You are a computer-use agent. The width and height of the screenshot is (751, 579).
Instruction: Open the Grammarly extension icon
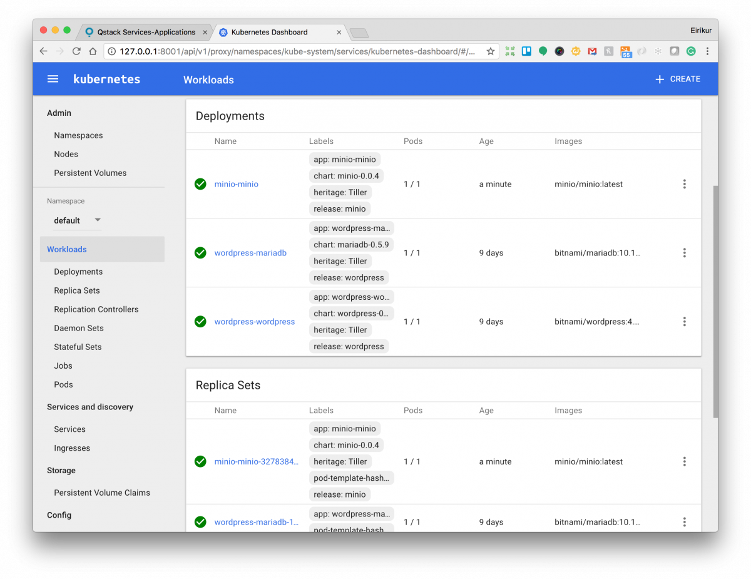click(691, 51)
